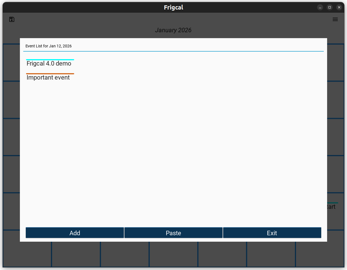Viewport: 347px width, 270px height.
Task: Minimize the Frigcal window
Action: tap(320, 7)
